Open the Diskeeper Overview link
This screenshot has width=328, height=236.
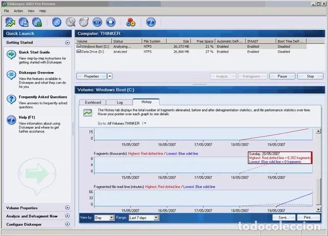pos(36,73)
